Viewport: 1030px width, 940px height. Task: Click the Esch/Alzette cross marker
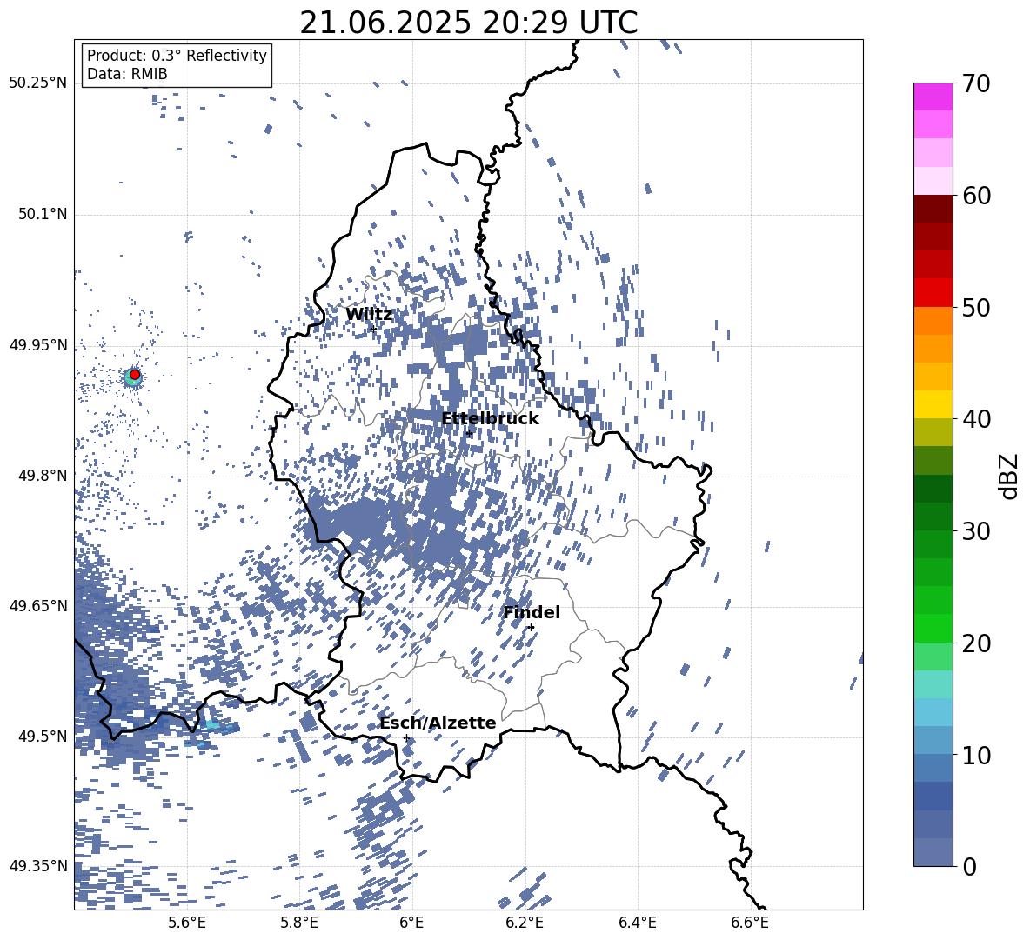point(406,737)
